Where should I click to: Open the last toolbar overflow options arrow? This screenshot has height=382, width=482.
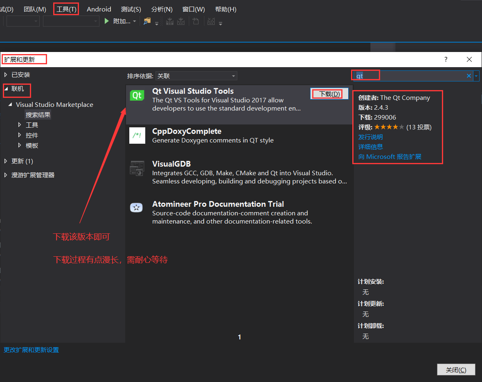[x=221, y=23]
